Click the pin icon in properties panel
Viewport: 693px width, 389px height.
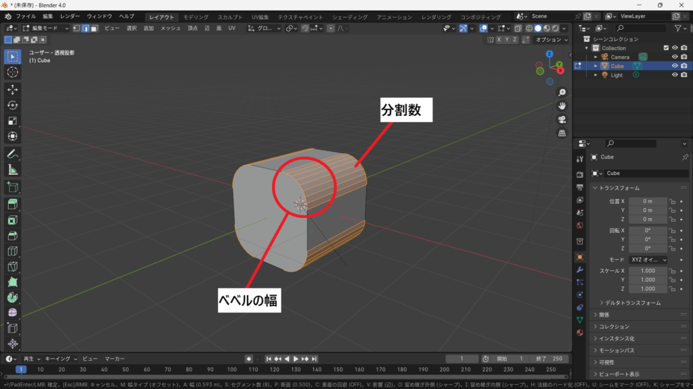(685, 157)
